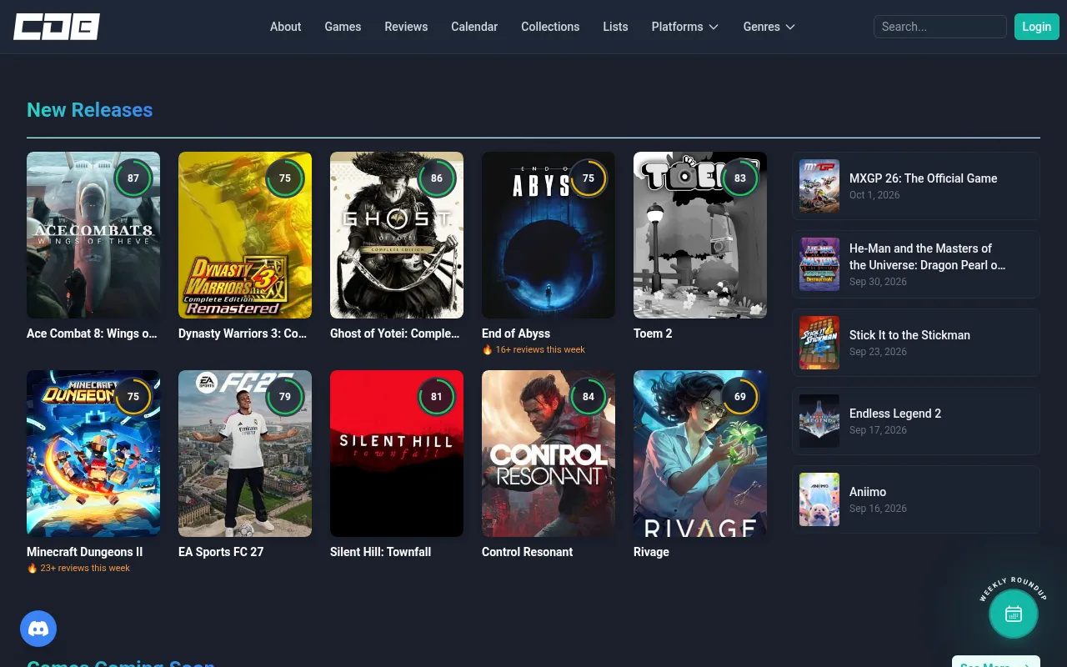Select the Ghost of Yotei cover art

pyautogui.click(x=397, y=235)
